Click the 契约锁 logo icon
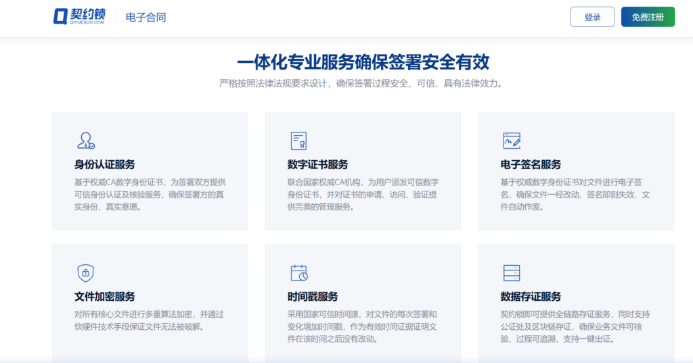This screenshot has height=363, width=693. [x=60, y=17]
